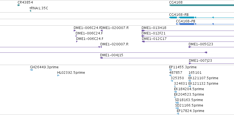Click the CG4168 gene name
The image size is (234, 115).
pos(176,2)
